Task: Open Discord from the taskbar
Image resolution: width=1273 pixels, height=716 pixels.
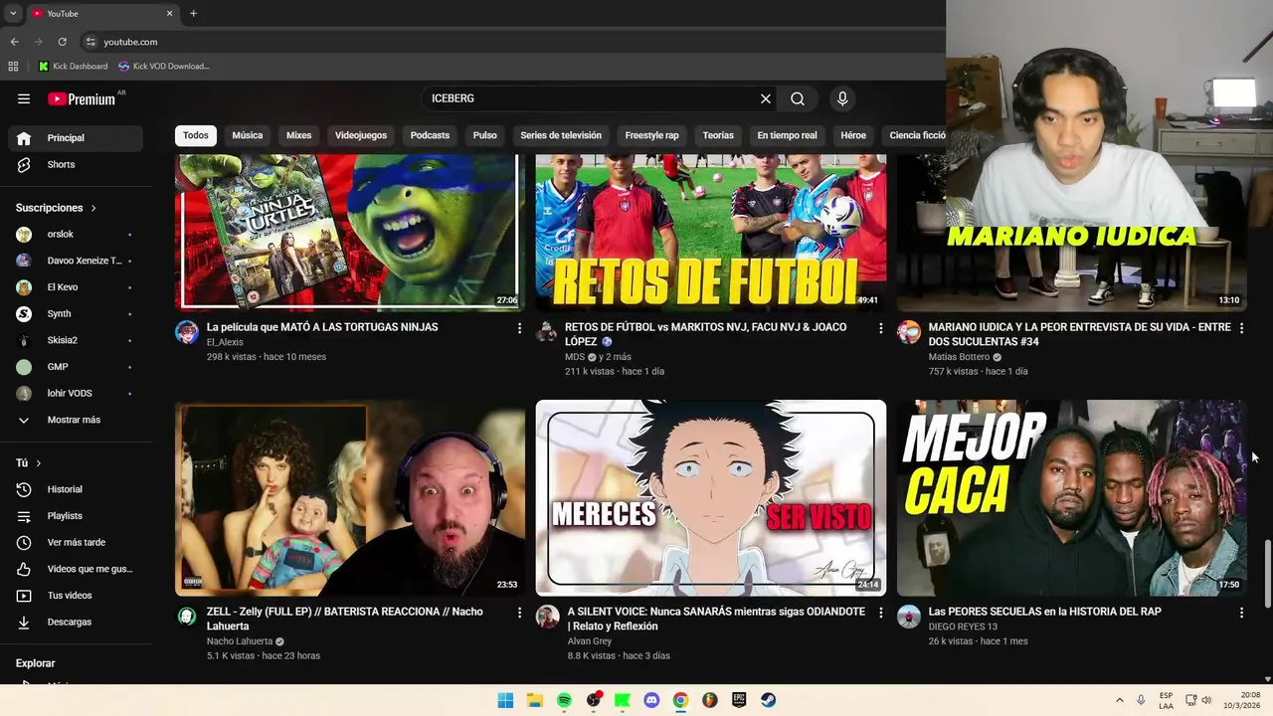Action: click(651, 700)
